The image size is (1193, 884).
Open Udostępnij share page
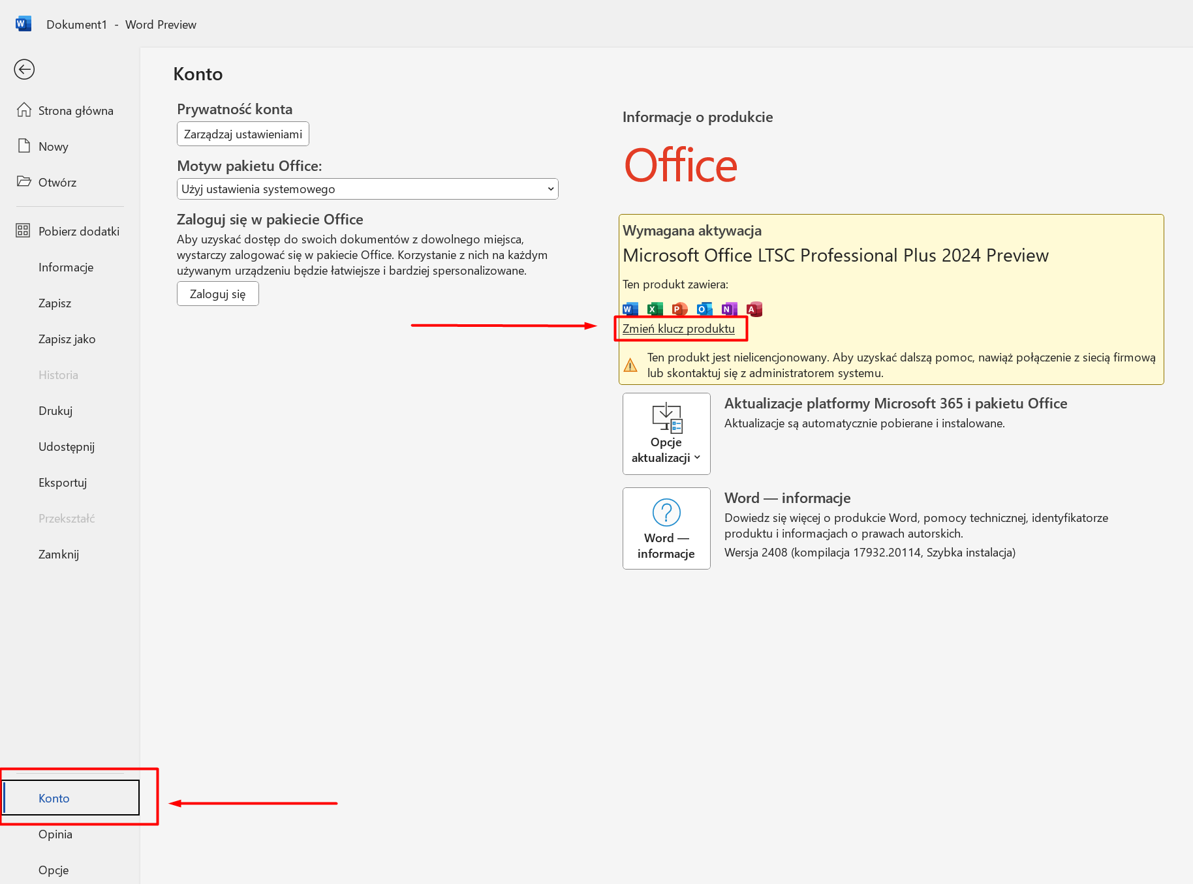(70, 446)
